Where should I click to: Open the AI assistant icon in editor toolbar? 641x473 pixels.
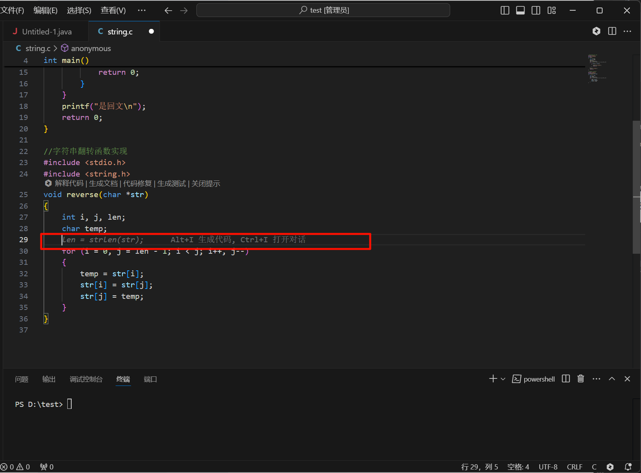pyautogui.click(x=596, y=31)
